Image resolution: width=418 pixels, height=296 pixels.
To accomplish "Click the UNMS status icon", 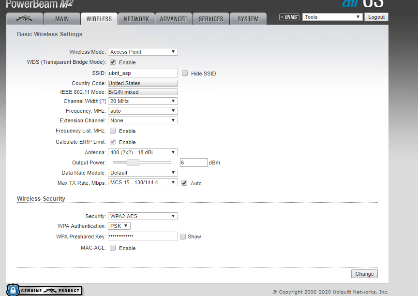I will point(289,17).
